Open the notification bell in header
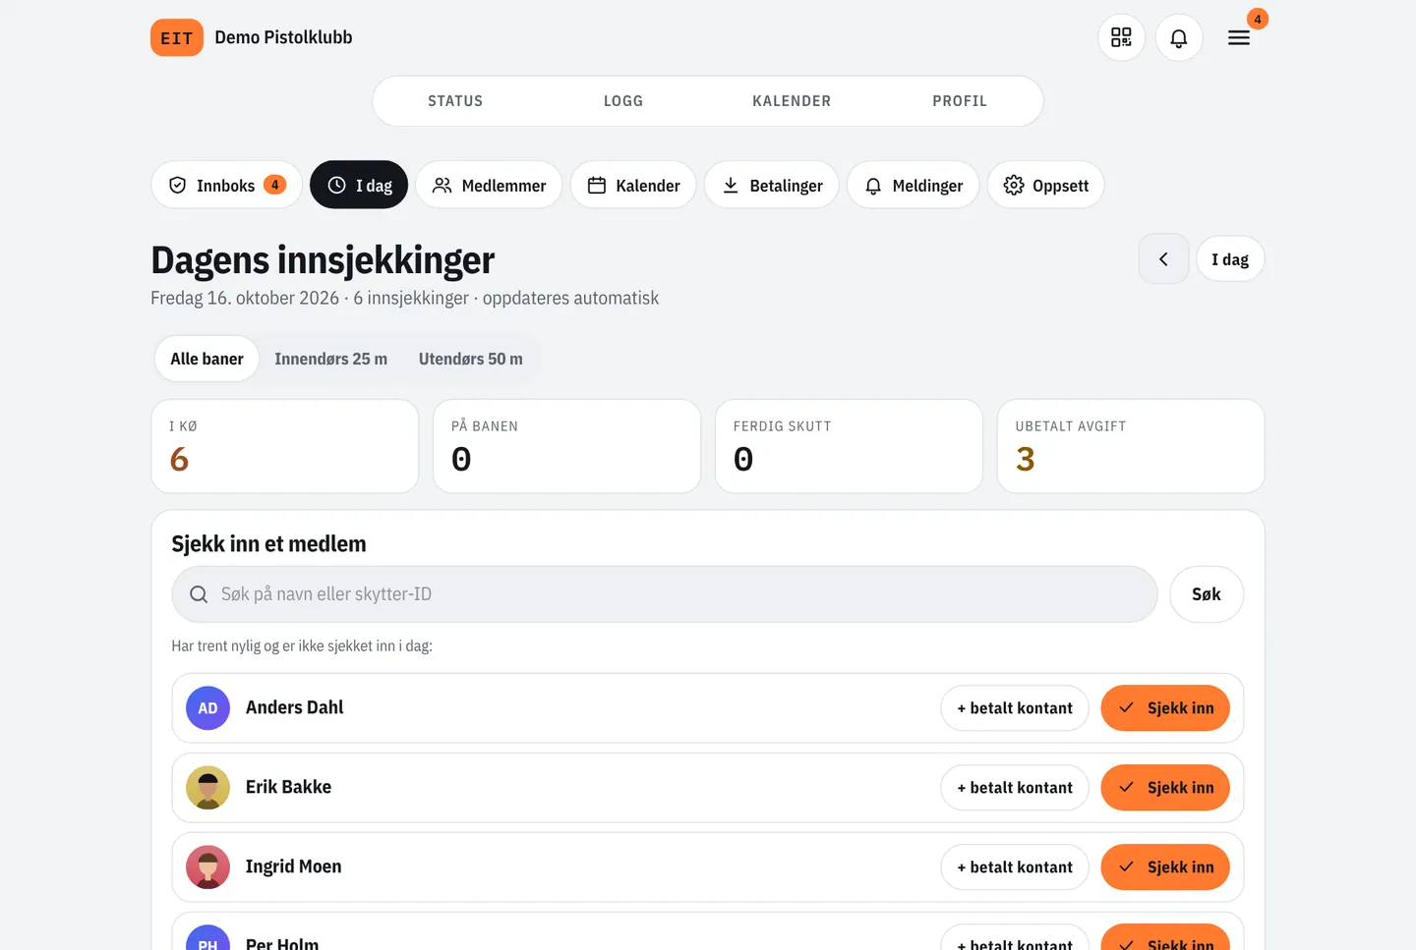Screen dimensions: 1416x950 click(1179, 37)
